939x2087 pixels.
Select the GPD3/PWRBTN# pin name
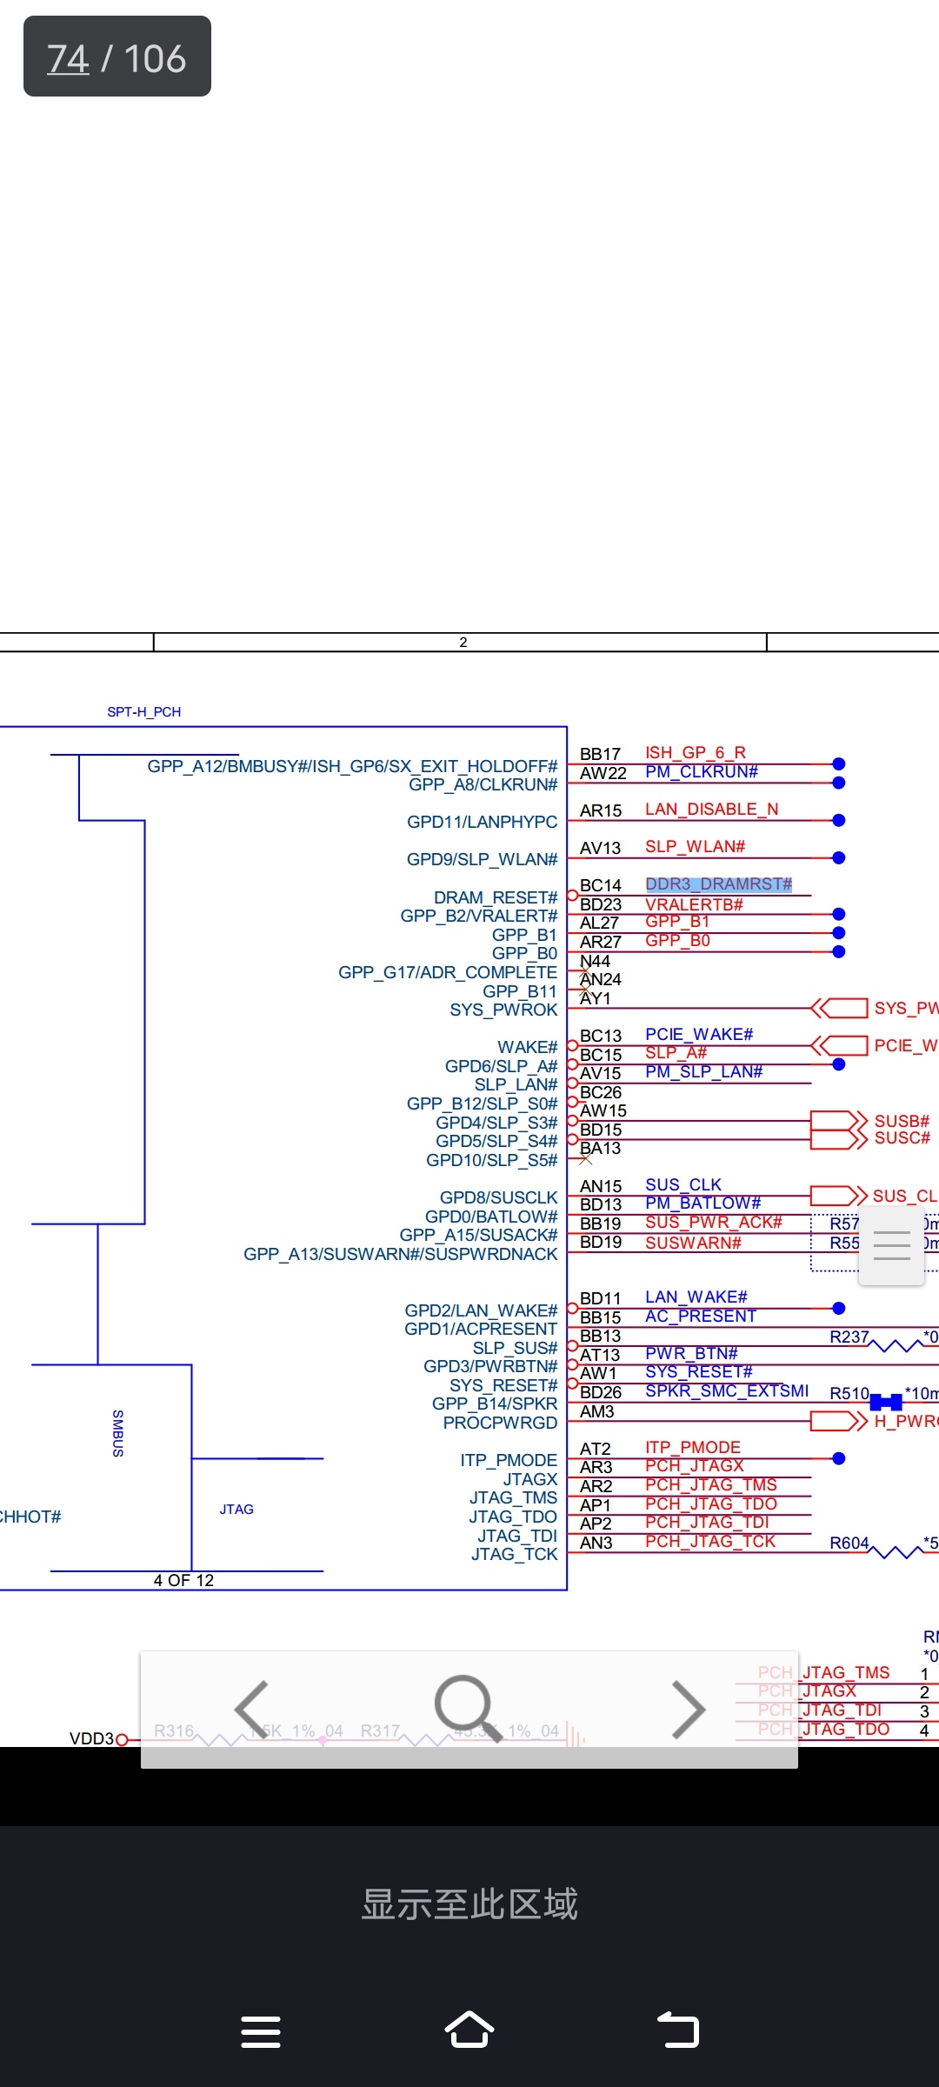click(490, 1366)
